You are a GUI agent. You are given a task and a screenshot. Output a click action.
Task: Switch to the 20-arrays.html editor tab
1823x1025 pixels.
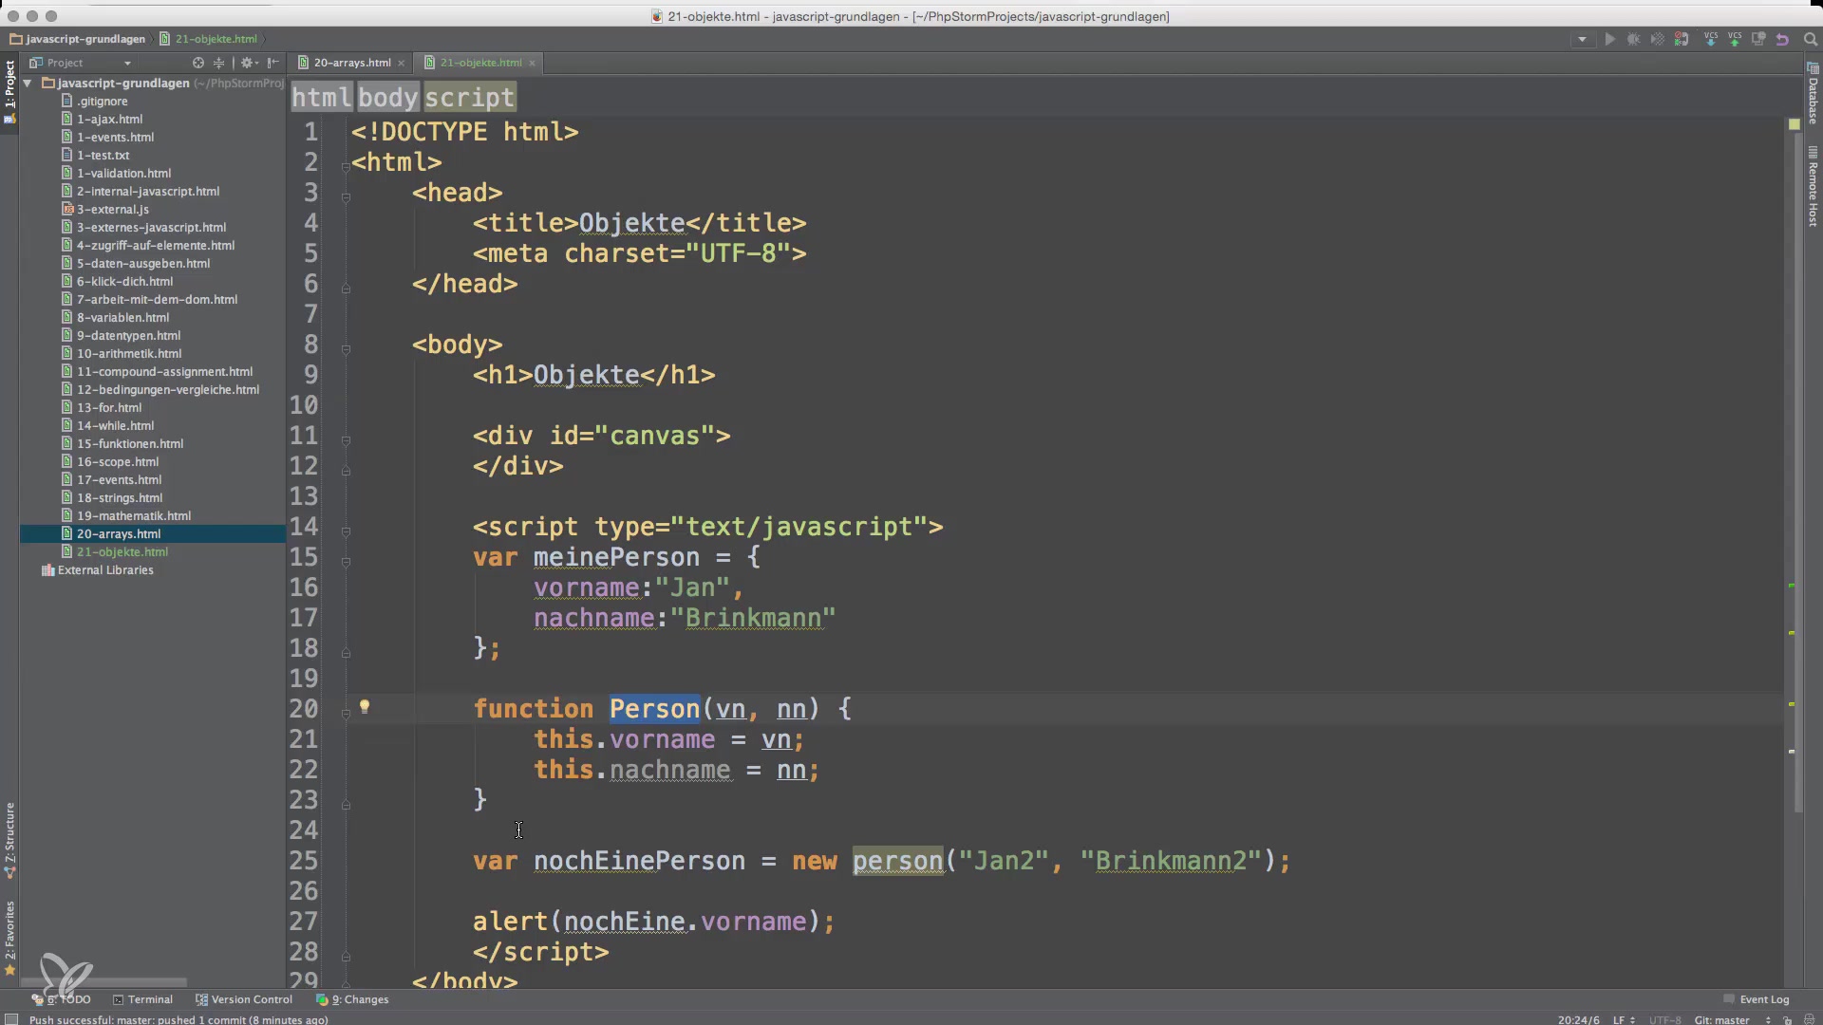click(x=351, y=63)
